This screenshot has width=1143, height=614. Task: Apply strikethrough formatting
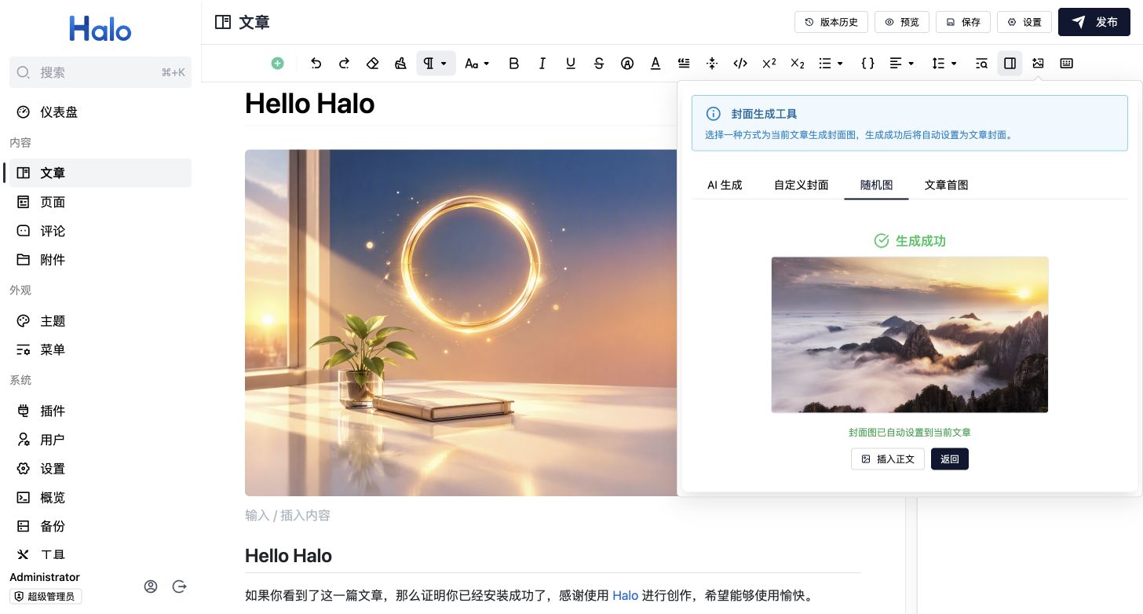(599, 64)
